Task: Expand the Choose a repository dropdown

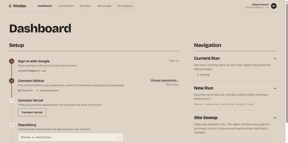Action: pyautogui.click(x=70, y=137)
